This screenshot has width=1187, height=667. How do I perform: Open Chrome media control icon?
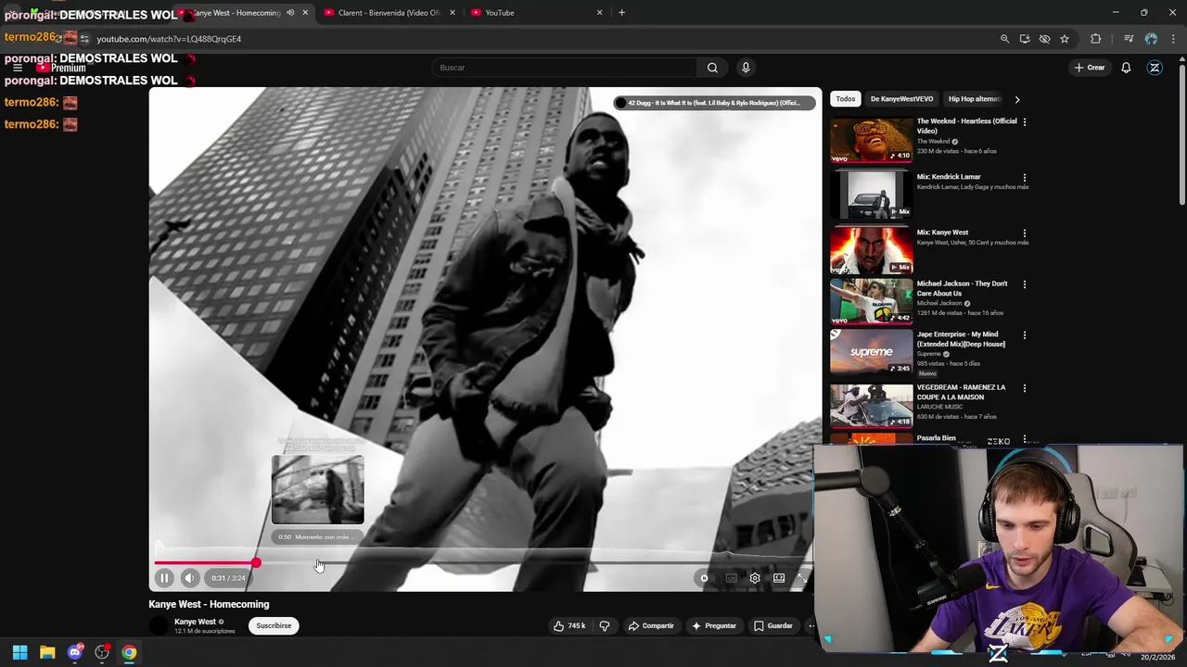click(x=1129, y=39)
